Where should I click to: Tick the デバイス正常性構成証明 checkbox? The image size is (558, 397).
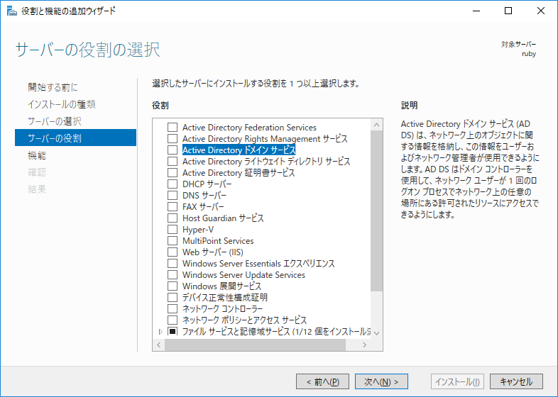point(173,298)
